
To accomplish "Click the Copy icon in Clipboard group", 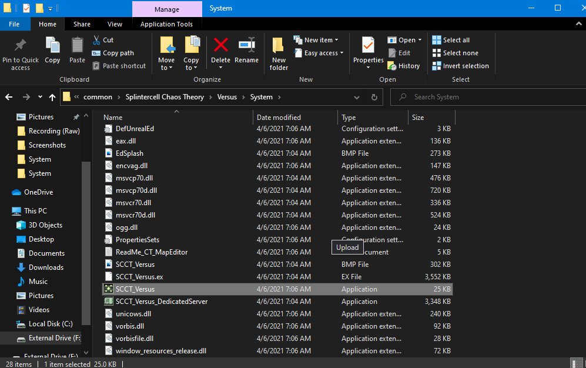I will click(52, 45).
